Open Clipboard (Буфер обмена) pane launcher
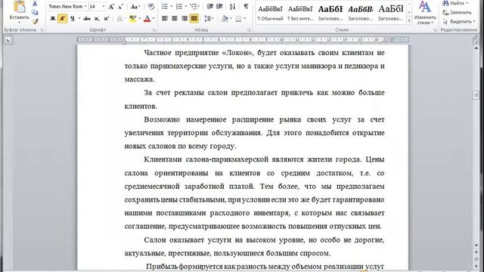 pos(42,30)
